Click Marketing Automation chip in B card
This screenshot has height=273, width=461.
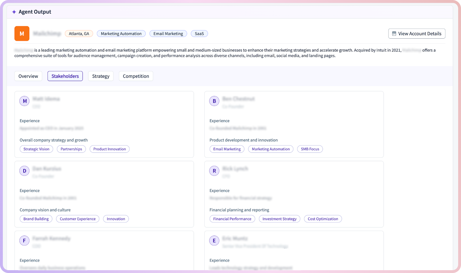point(271,149)
